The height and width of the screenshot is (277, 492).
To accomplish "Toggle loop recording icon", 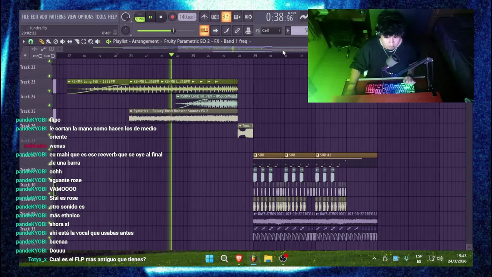I will pos(248,17).
